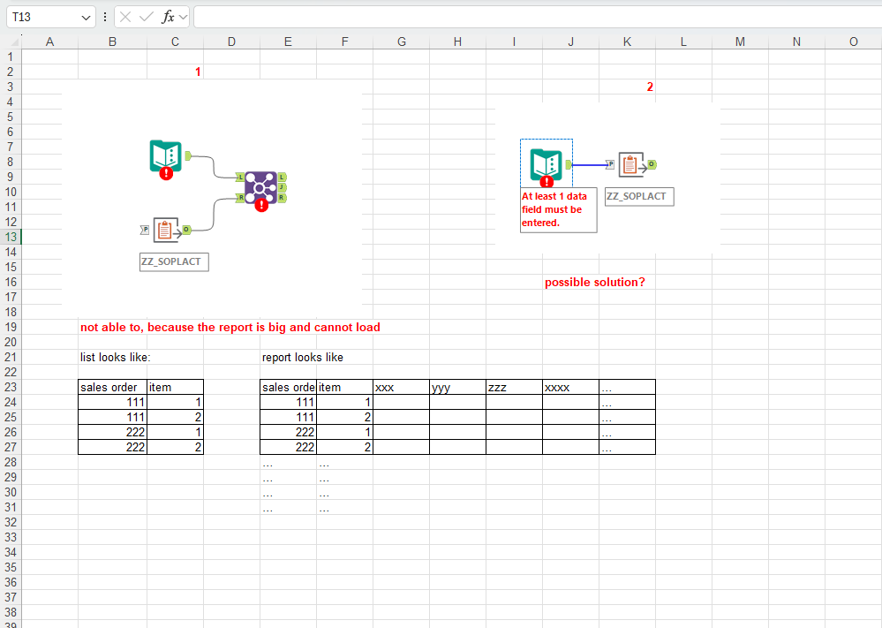Image resolution: width=882 pixels, height=628 pixels.
Task: Select the Input Data book icon in workflow 2
Action: point(547,163)
